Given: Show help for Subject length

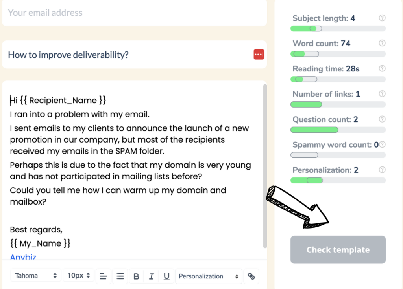Looking at the screenshot, I should click(382, 18).
